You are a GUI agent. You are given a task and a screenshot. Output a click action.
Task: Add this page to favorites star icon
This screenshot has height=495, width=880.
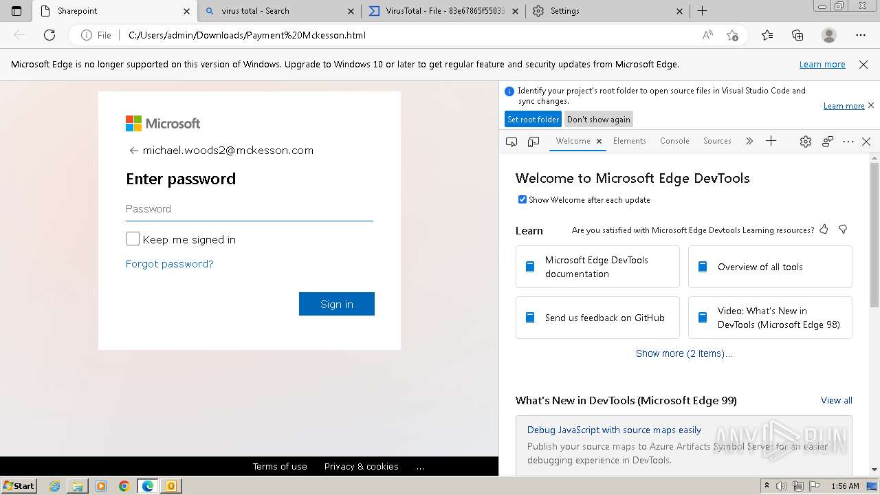point(733,35)
